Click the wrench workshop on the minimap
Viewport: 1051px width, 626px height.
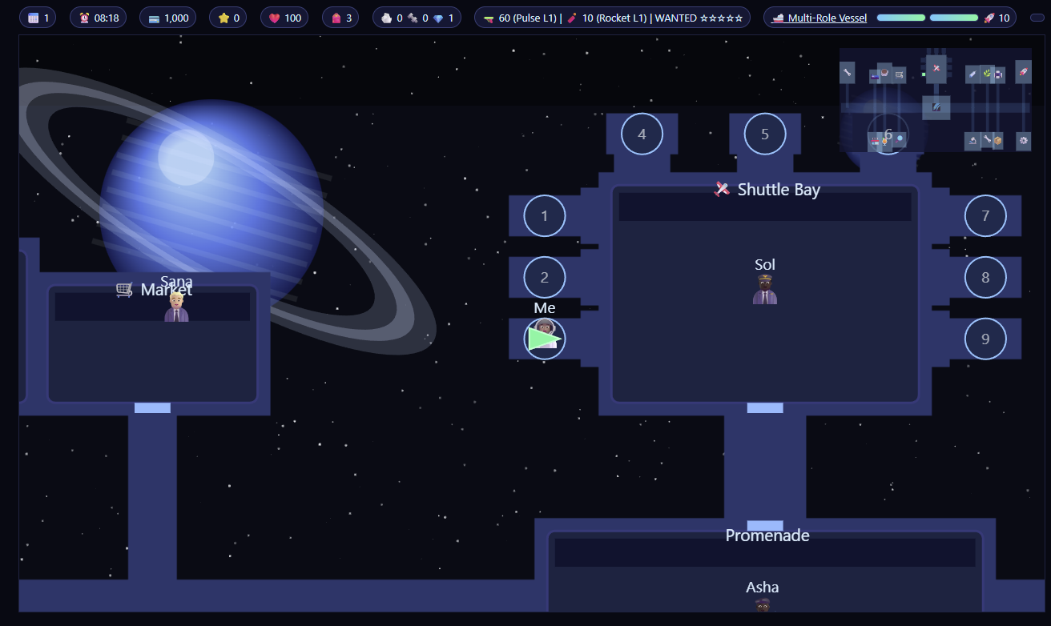click(x=848, y=71)
